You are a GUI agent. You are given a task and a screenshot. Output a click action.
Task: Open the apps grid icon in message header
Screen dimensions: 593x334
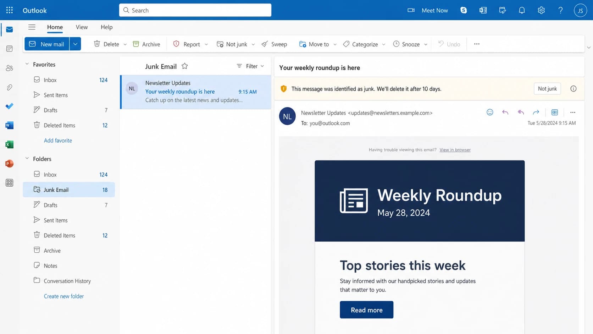coord(555,112)
